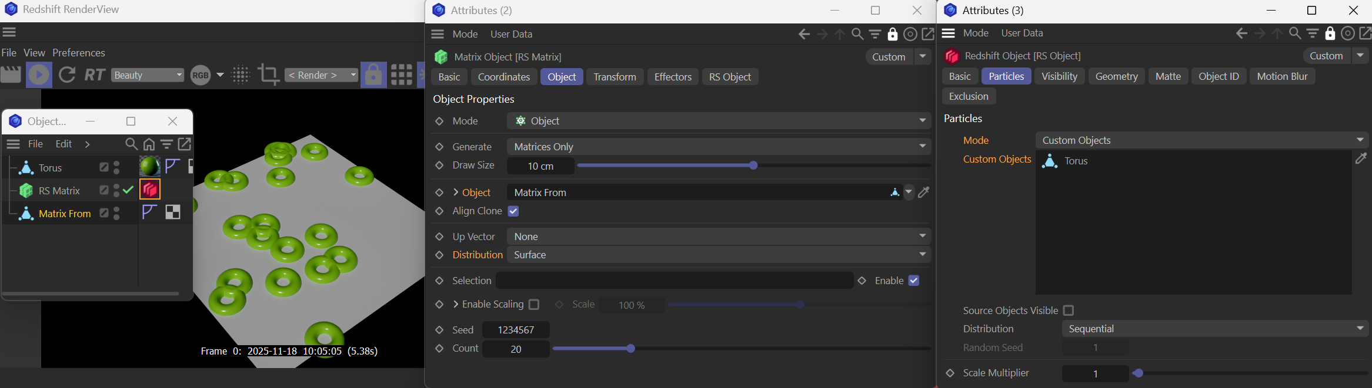Select the render region crop tool
The image size is (1372, 388).
(x=268, y=75)
